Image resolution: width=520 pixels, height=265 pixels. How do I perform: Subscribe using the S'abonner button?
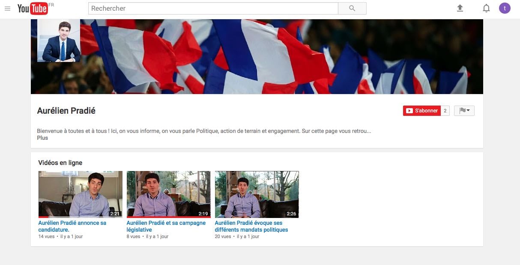click(x=422, y=111)
